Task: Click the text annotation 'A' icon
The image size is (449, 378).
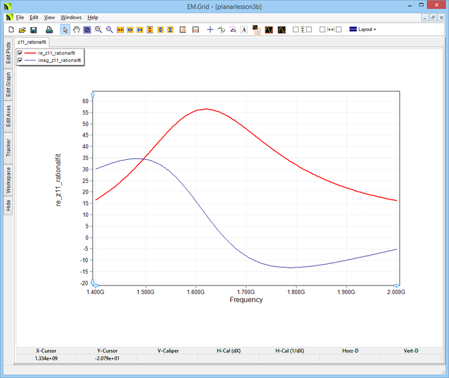Action: pyautogui.click(x=244, y=30)
